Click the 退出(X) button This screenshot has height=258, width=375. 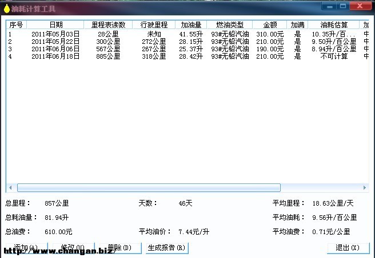coord(348,248)
